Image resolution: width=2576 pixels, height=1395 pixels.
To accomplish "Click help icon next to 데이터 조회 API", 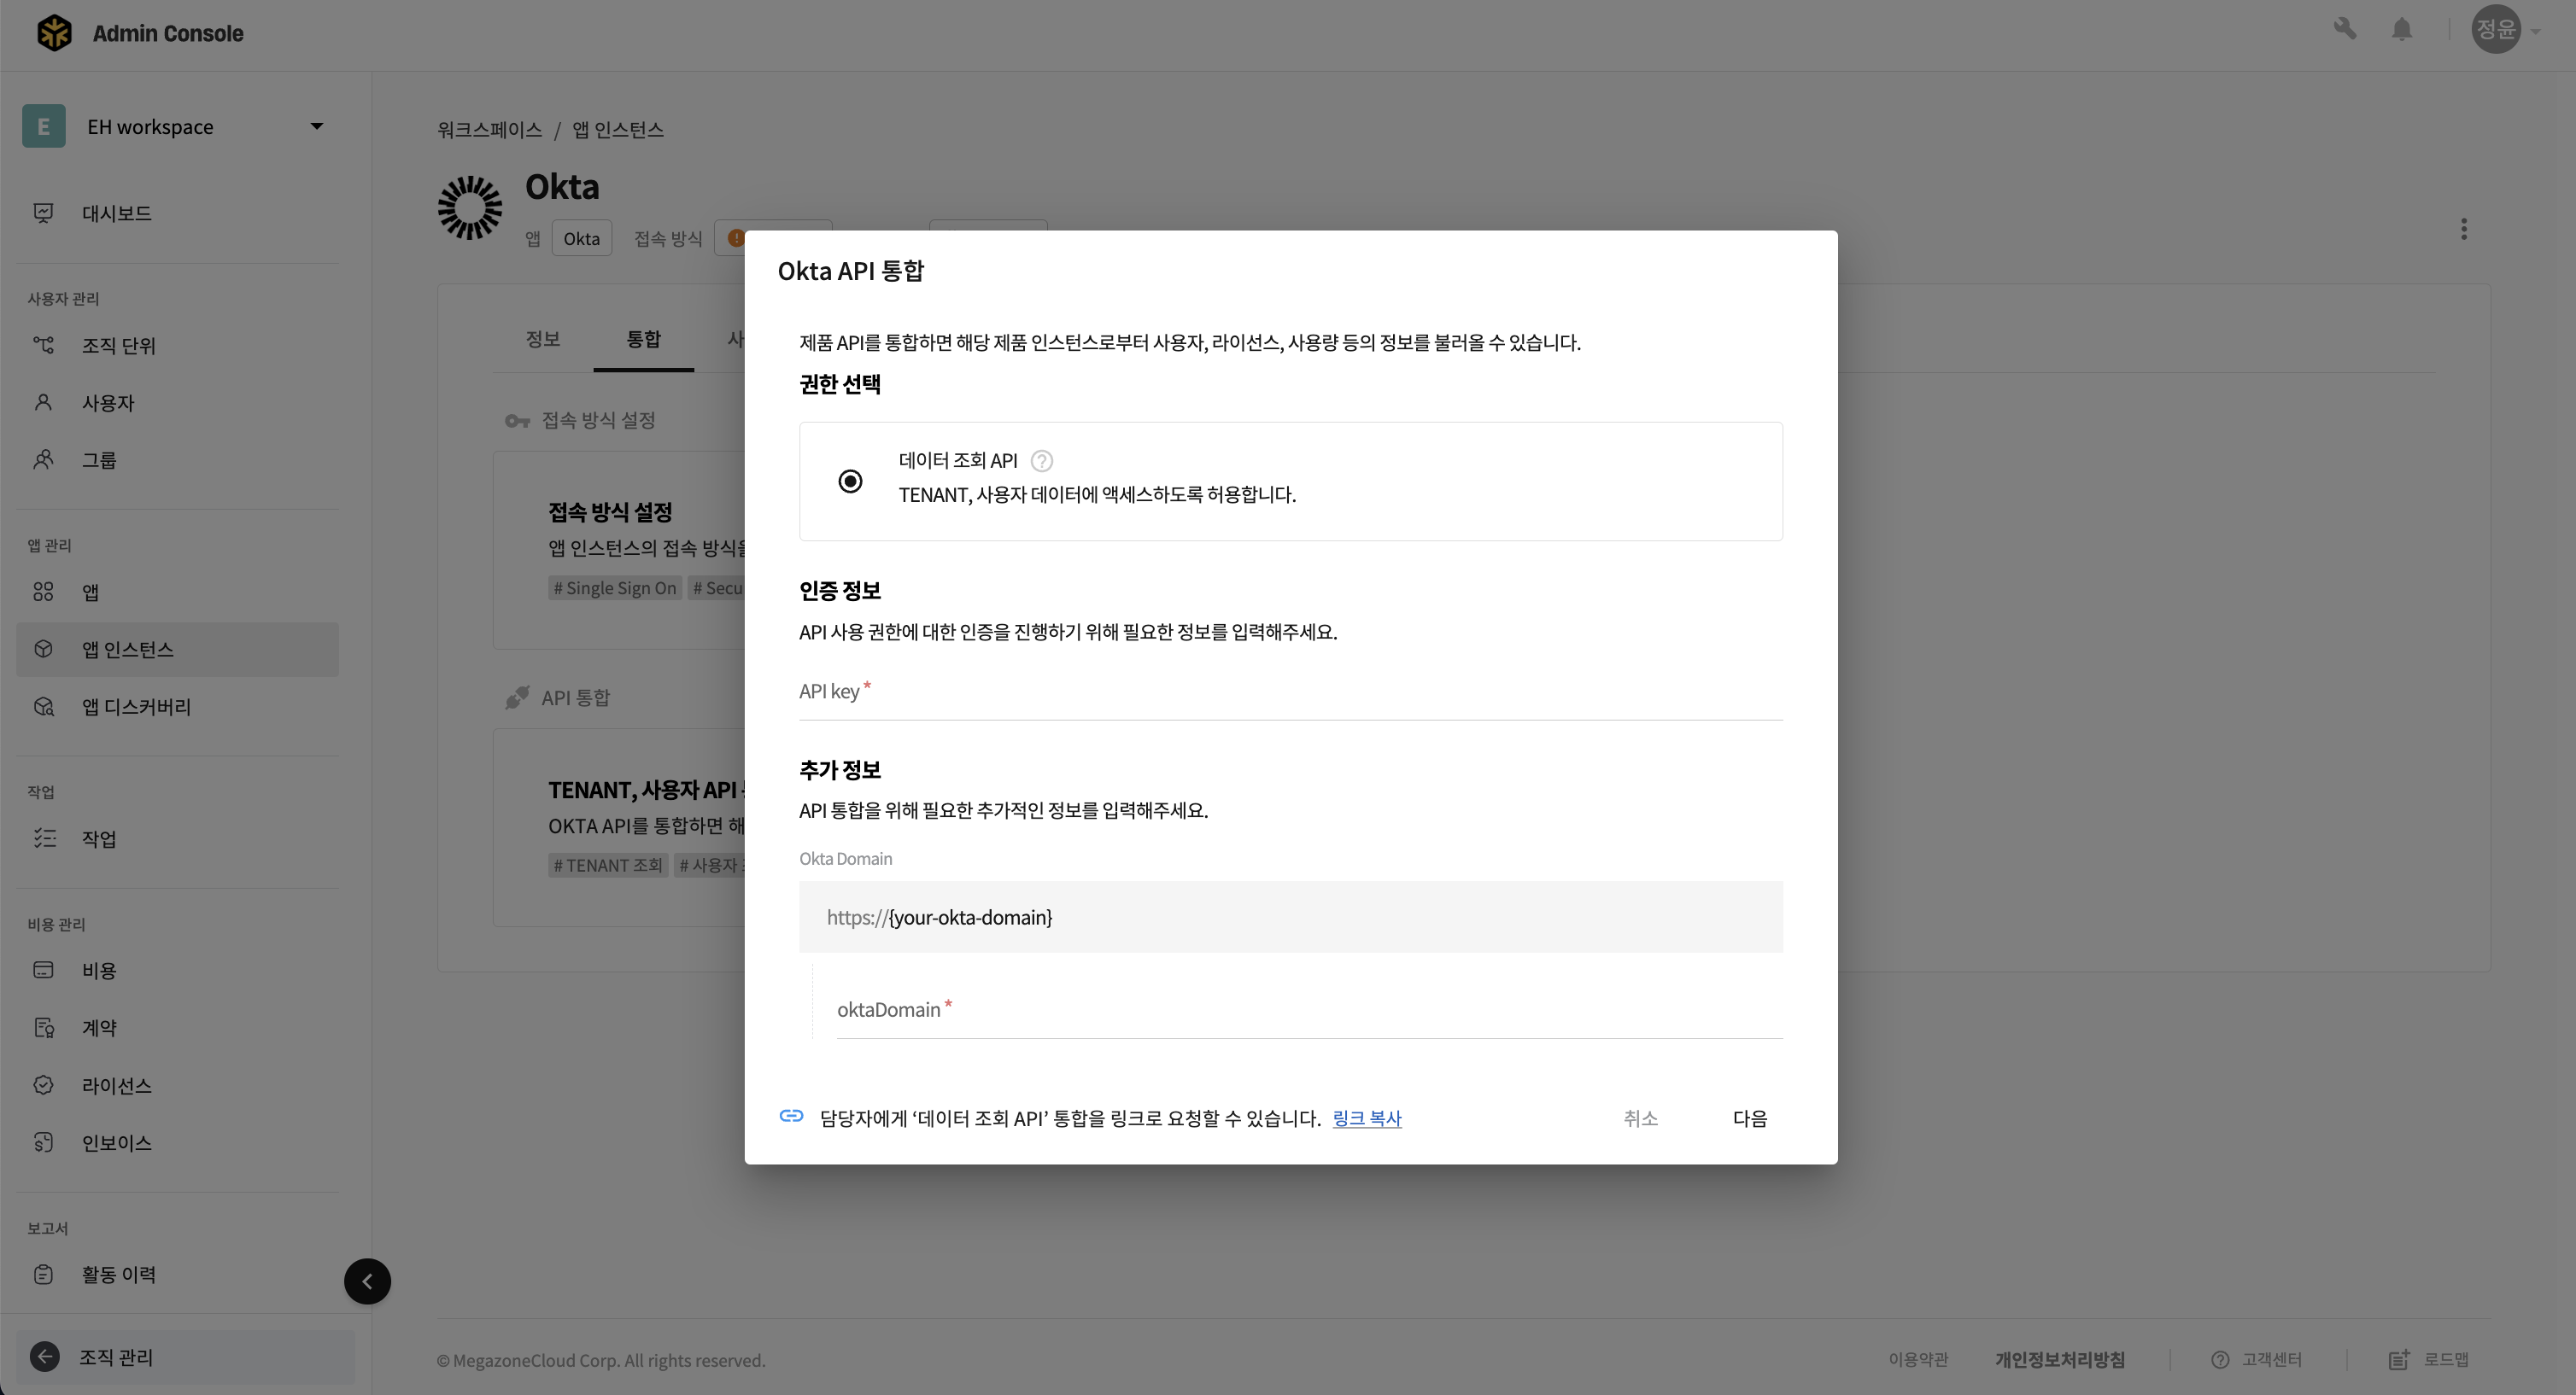I will (x=1041, y=461).
